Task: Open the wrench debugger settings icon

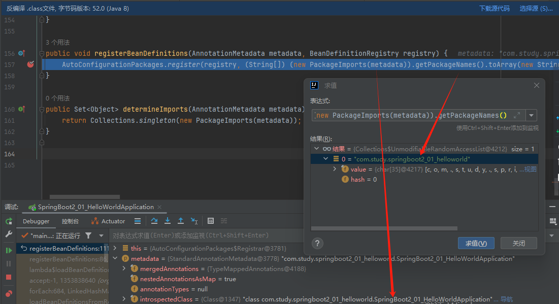Action: tap(9, 234)
